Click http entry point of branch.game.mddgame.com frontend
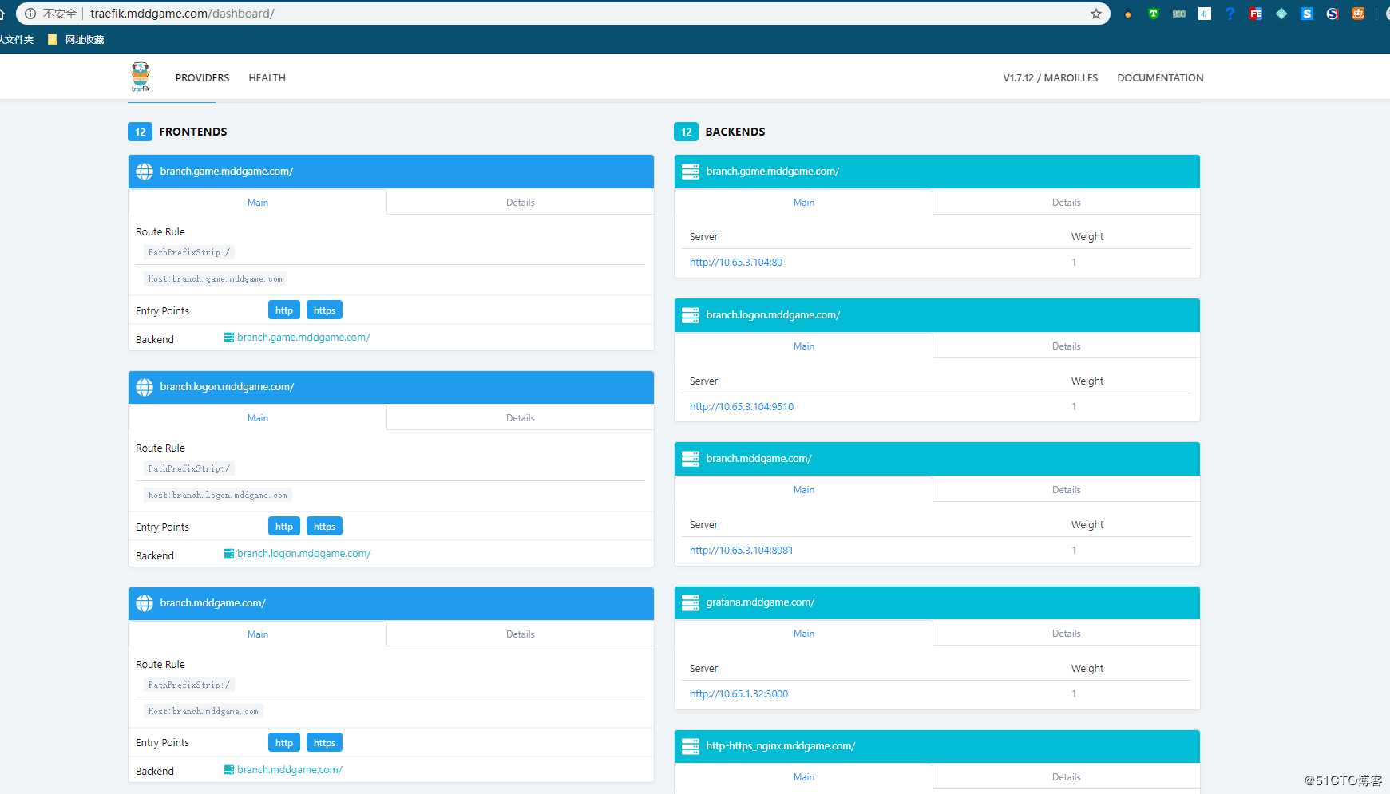1390x794 pixels. point(284,310)
